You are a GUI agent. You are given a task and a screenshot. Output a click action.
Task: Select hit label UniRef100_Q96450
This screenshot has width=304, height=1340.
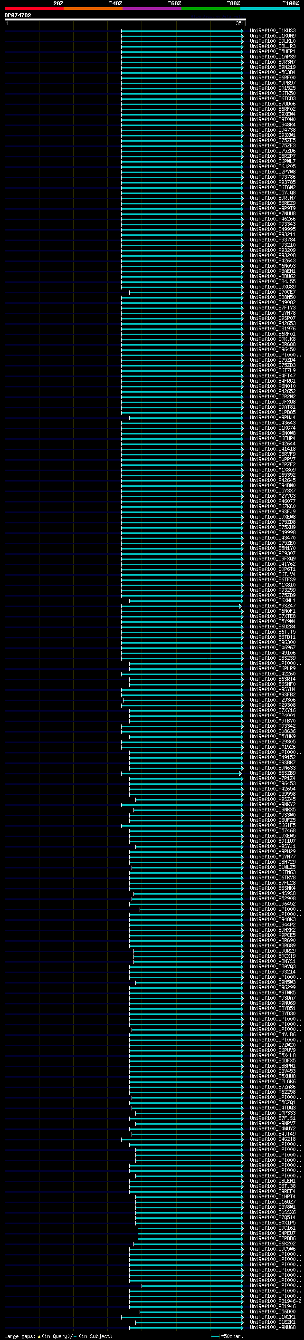click(x=273, y=349)
